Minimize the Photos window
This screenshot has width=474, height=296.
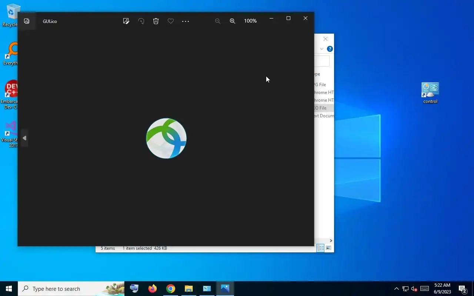pyautogui.click(x=271, y=18)
